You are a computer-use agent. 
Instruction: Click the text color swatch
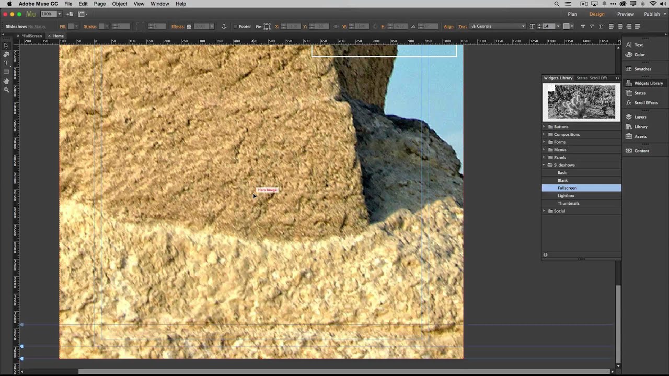[566, 26]
